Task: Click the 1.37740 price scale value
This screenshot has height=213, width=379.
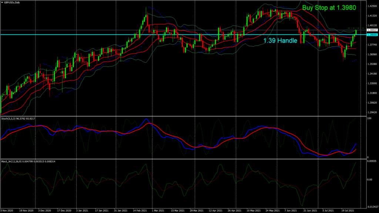Action: [372, 45]
